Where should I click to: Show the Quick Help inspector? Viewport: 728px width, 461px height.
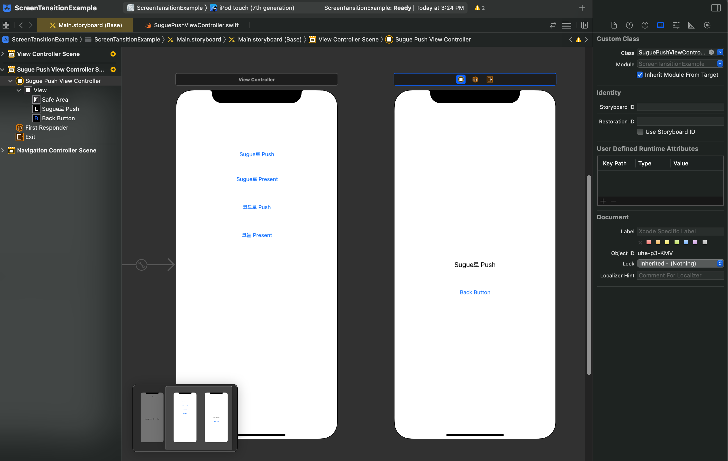(x=644, y=25)
